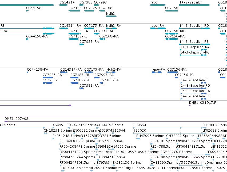227x172 pixels.
Task: Click the CG7168 gene feature
Action: coord(102,11)
